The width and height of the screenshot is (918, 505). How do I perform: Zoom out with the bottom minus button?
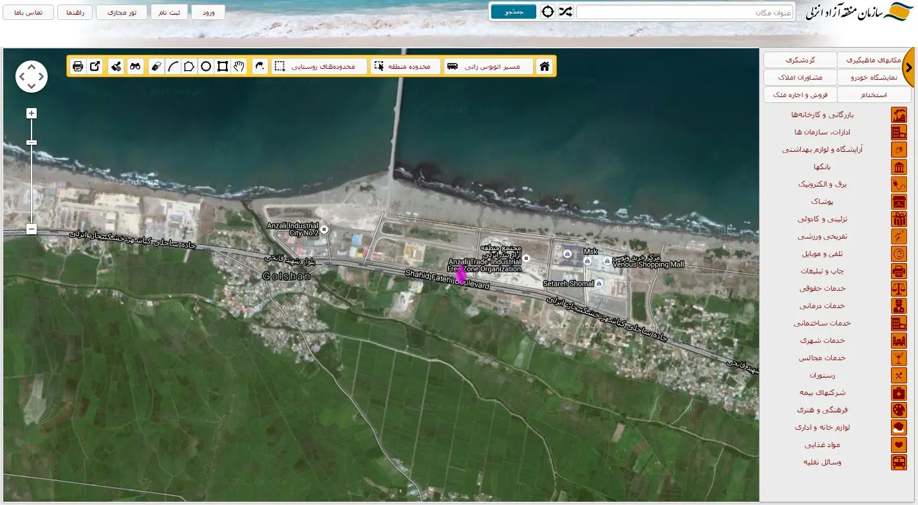32,229
